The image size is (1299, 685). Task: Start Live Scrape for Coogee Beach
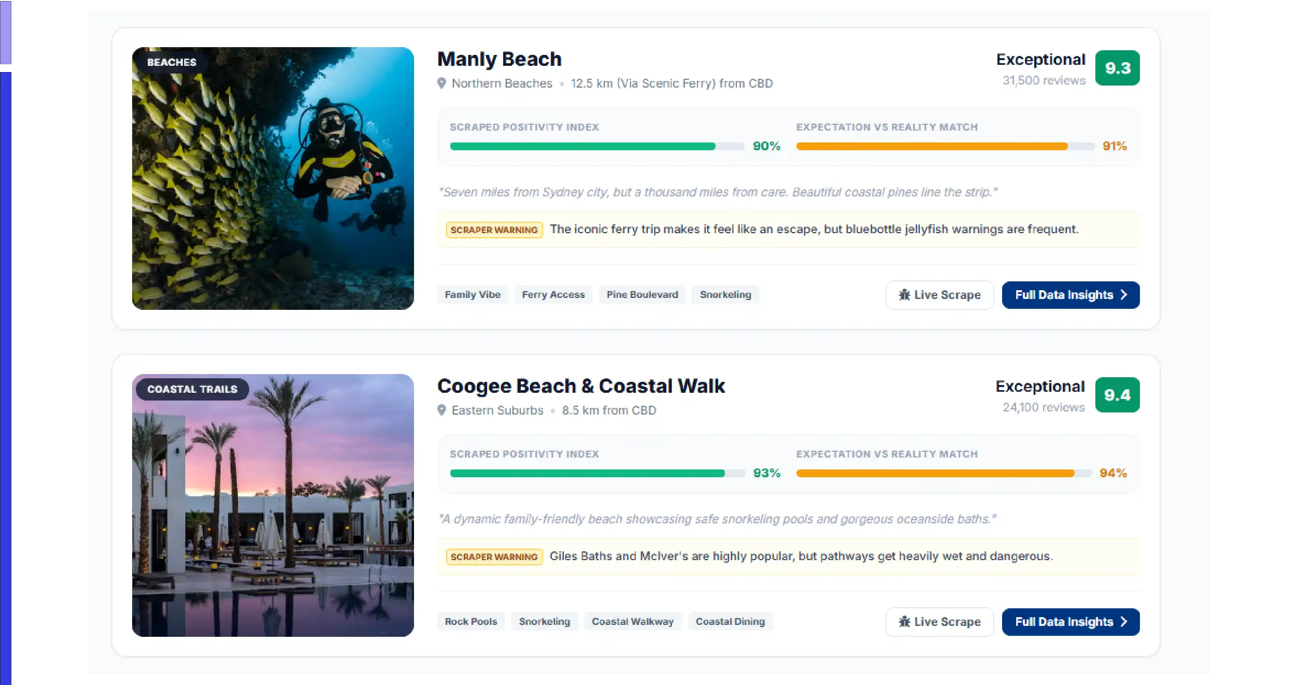[x=939, y=622]
